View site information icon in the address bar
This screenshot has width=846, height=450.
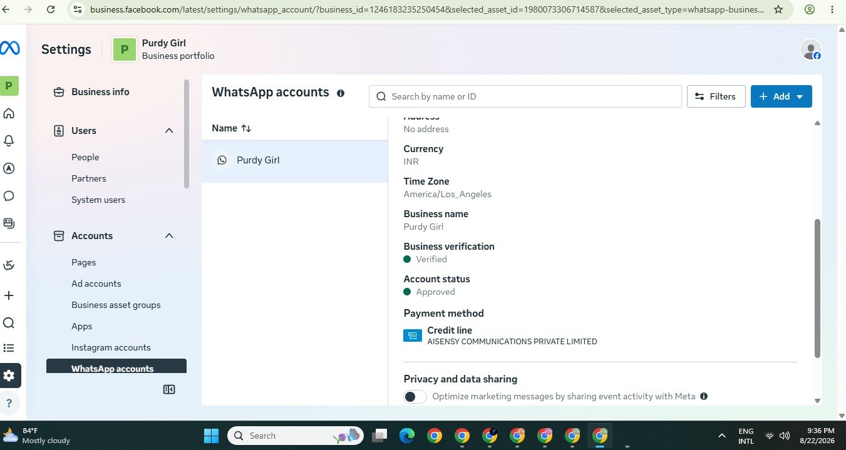(x=78, y=9)
